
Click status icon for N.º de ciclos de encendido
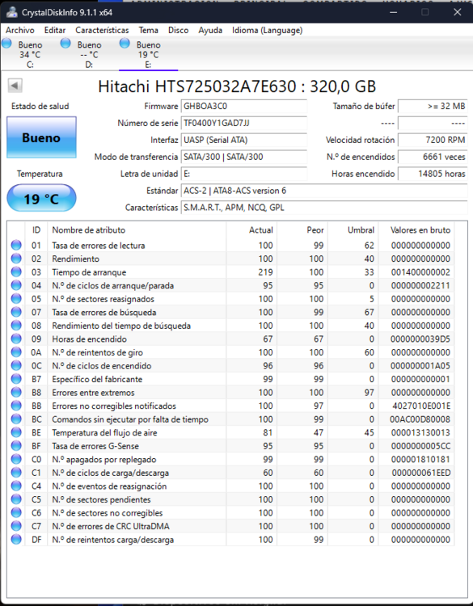16,365
